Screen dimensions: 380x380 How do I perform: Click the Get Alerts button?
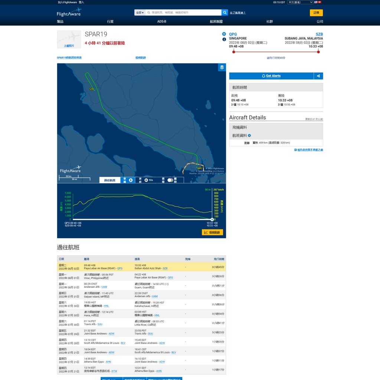[271, 76]
